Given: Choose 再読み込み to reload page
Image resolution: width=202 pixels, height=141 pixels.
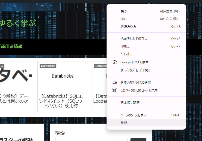Looking at the screenshot, I should coord(128,27).
